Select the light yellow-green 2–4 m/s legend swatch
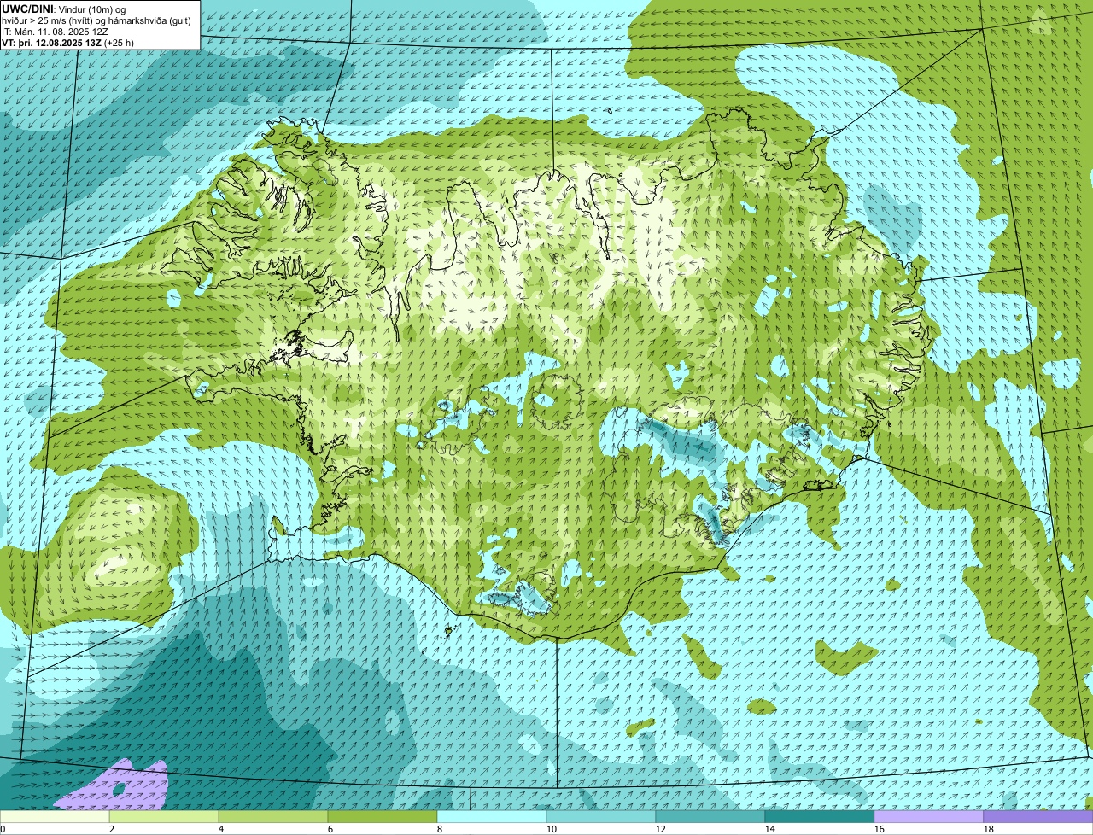Image resolution: width=1093 pixels, height=835 pixels. 164,817
